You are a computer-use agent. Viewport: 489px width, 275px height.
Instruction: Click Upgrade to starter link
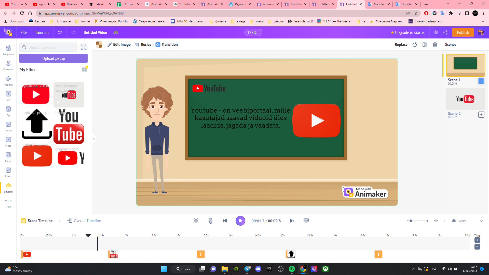point(408,32)
